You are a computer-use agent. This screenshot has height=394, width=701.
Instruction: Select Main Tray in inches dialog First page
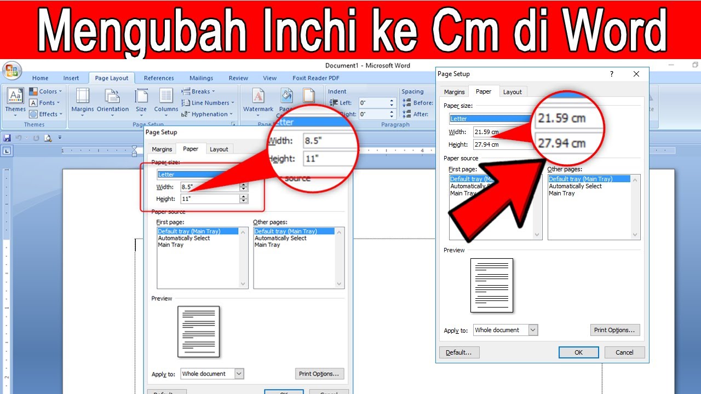tap(171, 245)
